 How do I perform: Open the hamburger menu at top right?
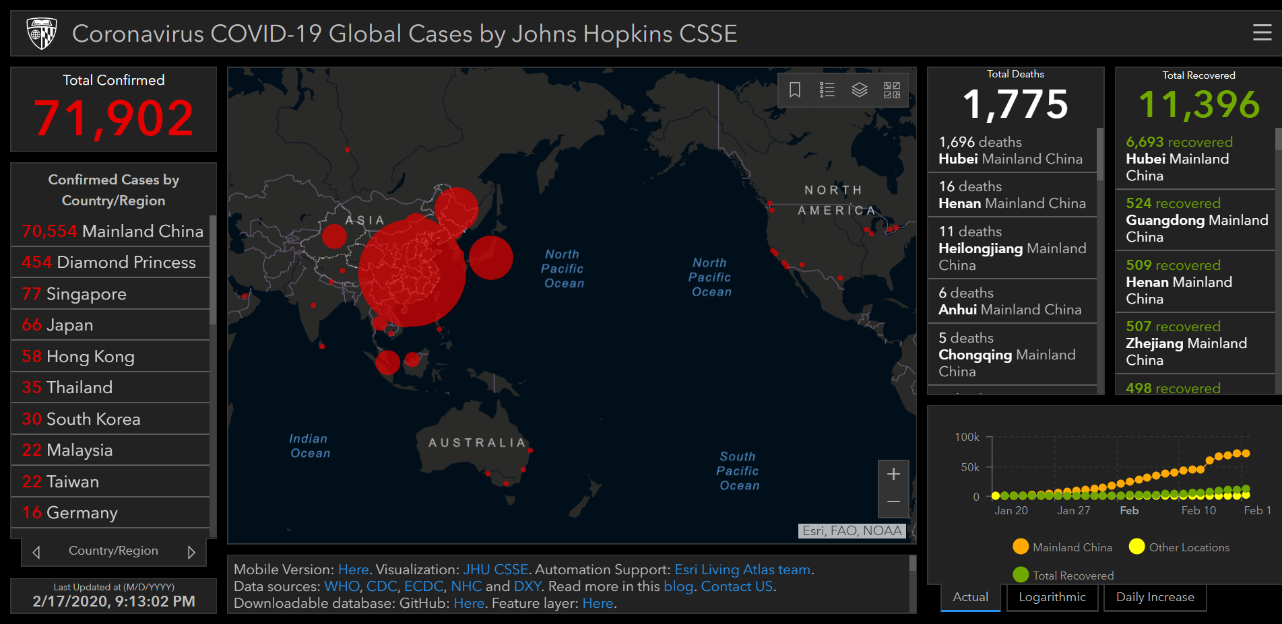click(1262, 32)
